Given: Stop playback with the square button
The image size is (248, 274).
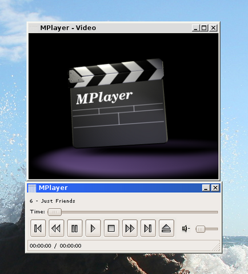Looking at the screenshot, I should pyautogui.click(x=111, y=228).
